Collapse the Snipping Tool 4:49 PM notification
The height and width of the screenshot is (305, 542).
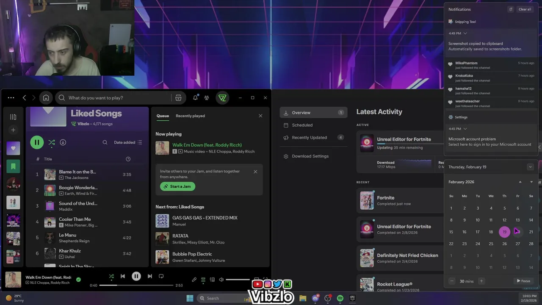coord(465,33)
